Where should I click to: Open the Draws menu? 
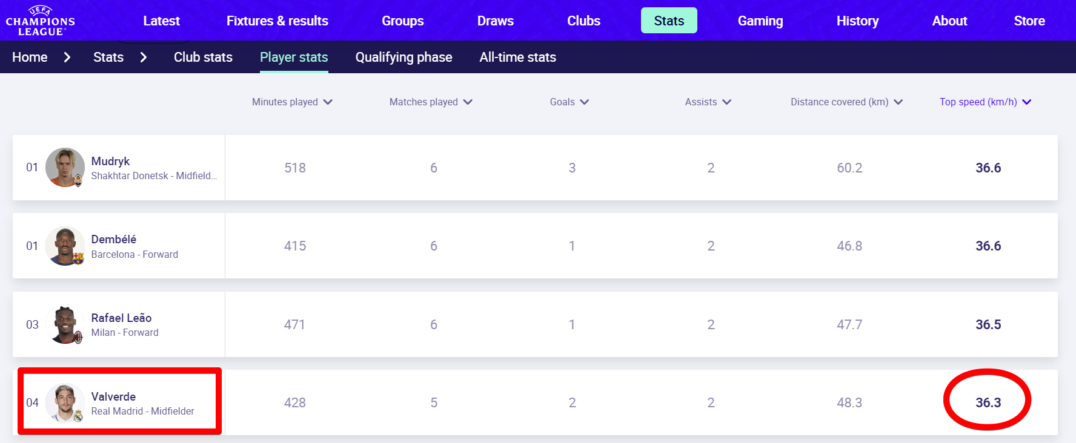pos(496,21)
